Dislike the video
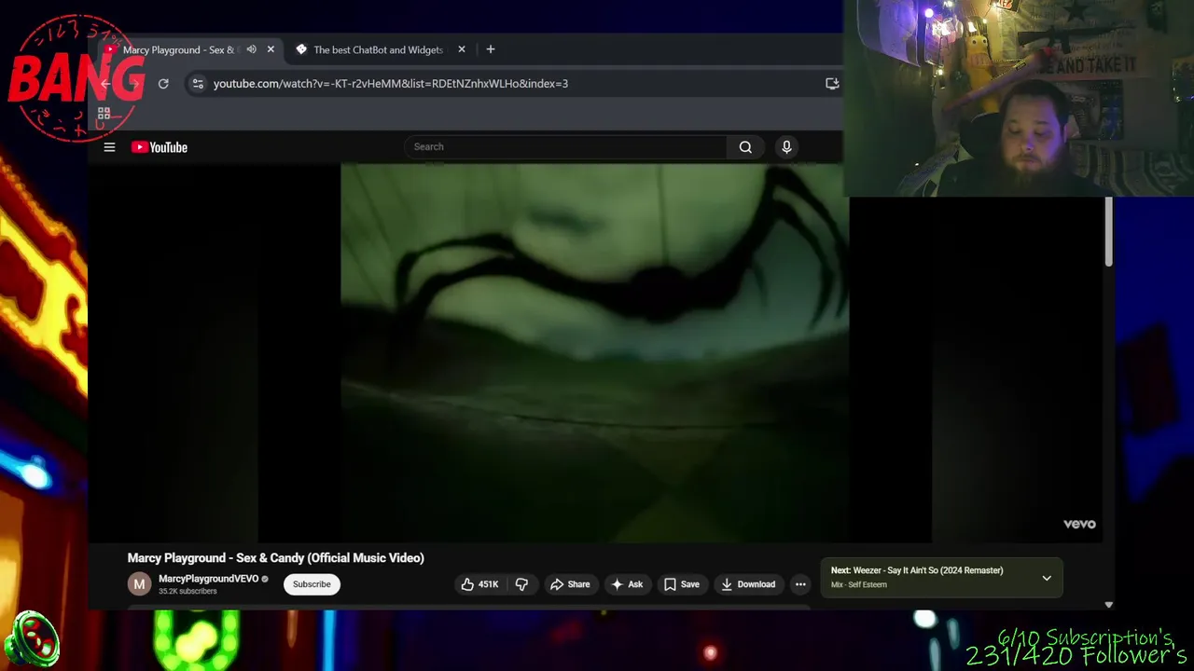This screenshot has height=671, width=1194. (521, 584)
